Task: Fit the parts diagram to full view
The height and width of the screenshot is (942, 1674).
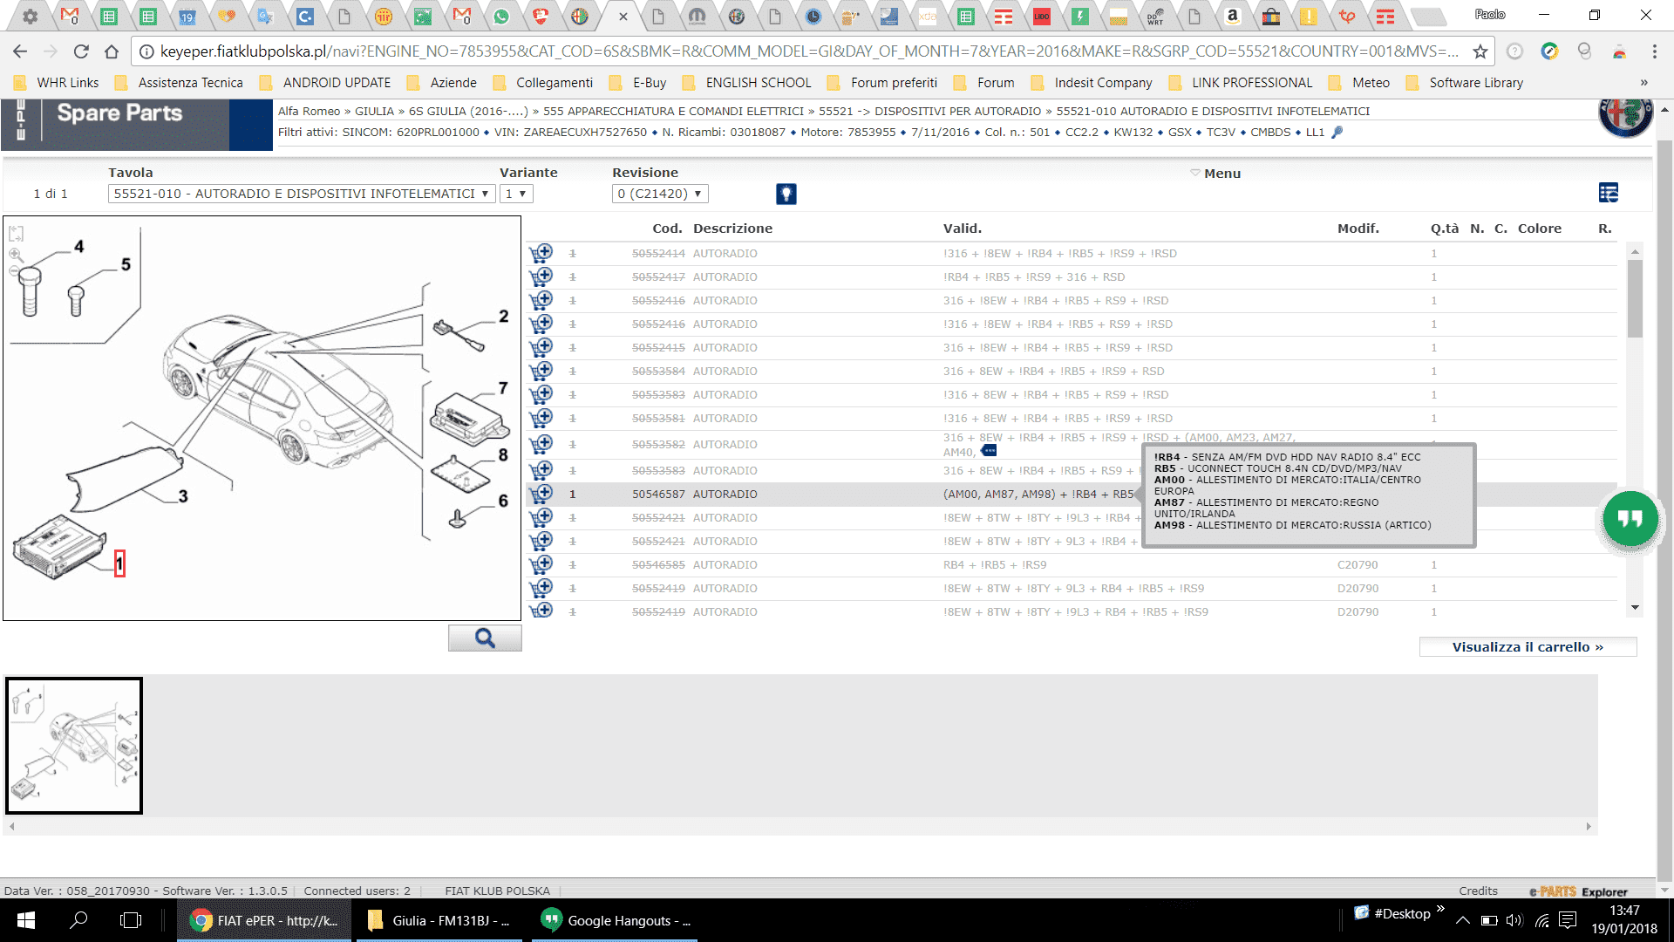Action: pos(16,234)
